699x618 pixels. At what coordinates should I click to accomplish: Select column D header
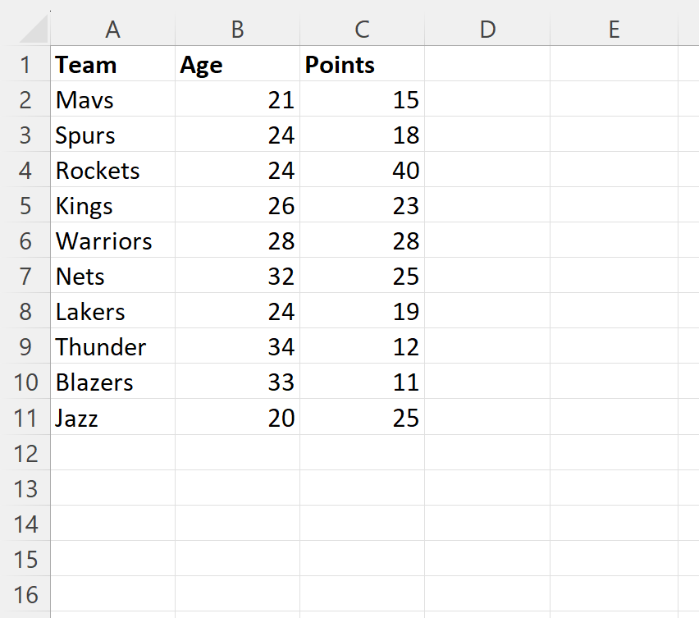(x=487, y=30)
